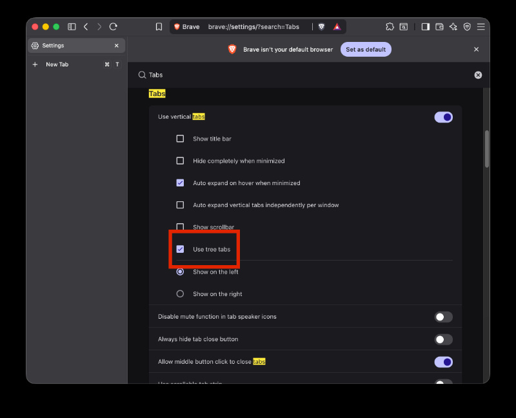This screenshot has height=418, width=516.
Task: Go forward with the forward arrow
Action: (x=99, y=26)
